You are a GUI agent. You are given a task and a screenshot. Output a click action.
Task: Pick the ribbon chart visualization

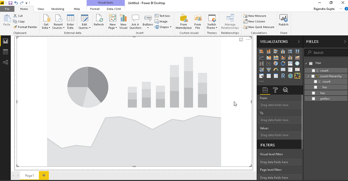[x=298, y=58]
